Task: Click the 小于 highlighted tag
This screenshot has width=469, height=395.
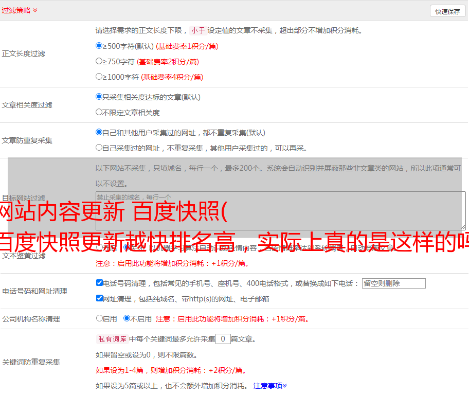Action: coord(198,30)
